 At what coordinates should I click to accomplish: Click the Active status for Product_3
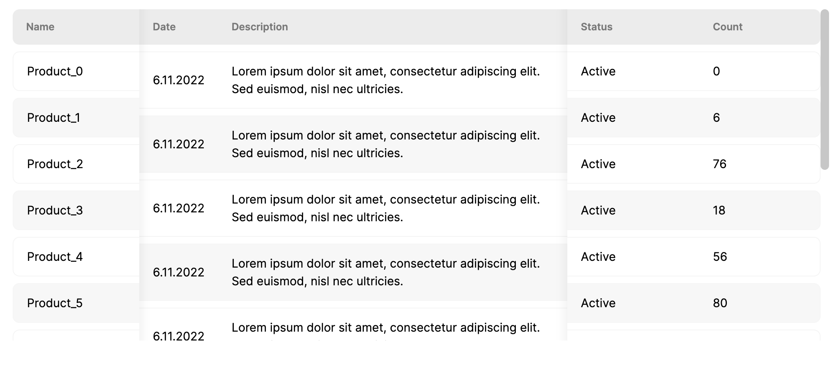[x=598, y=210]
